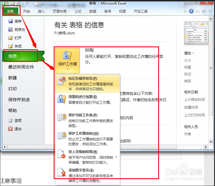
Task: Click the horizontal scrollbar left arrow
Action: pos(5,147)
